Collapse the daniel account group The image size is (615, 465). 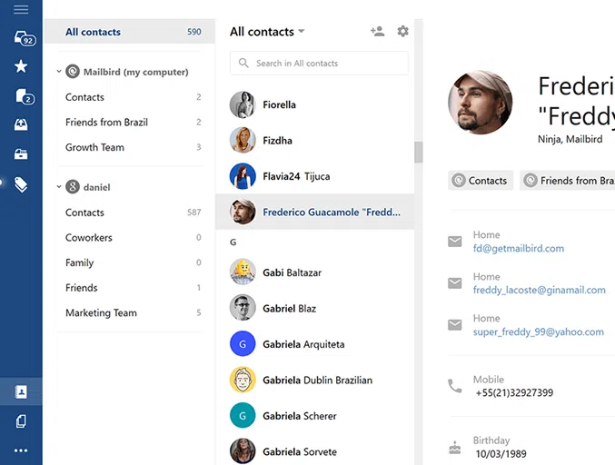pos(59,187)
